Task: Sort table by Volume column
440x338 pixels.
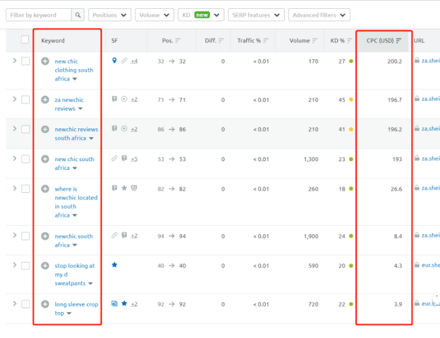Action: [x=303, y=41]
